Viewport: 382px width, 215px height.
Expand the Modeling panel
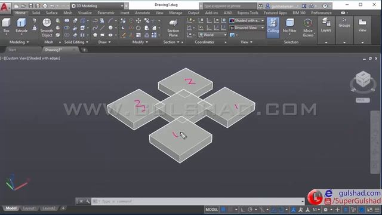[19, 42]
